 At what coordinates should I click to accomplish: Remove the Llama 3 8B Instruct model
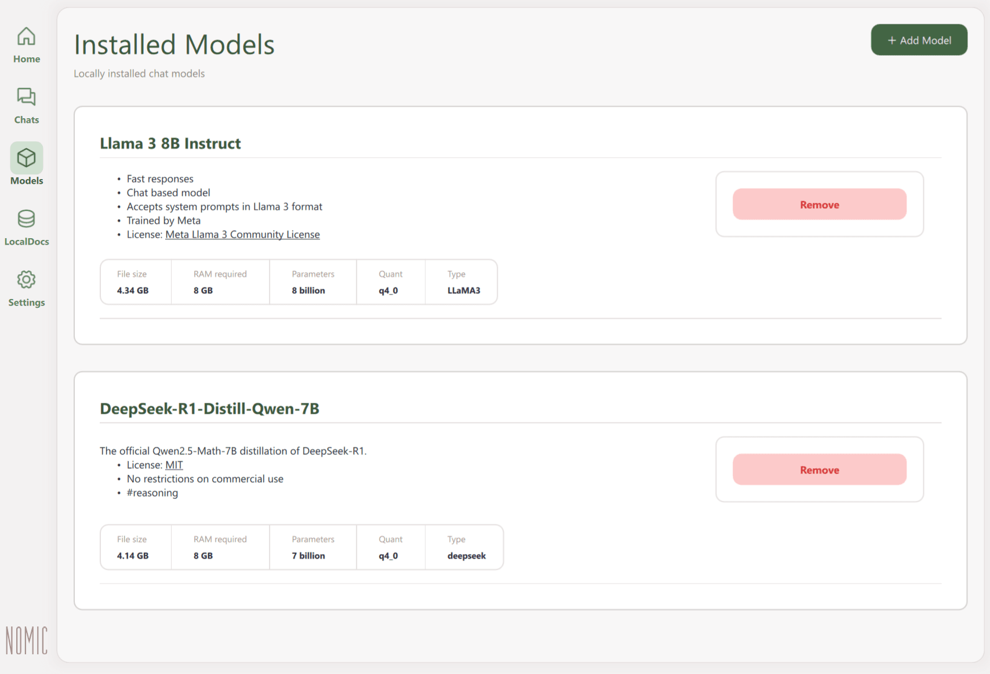pos(819,205)
